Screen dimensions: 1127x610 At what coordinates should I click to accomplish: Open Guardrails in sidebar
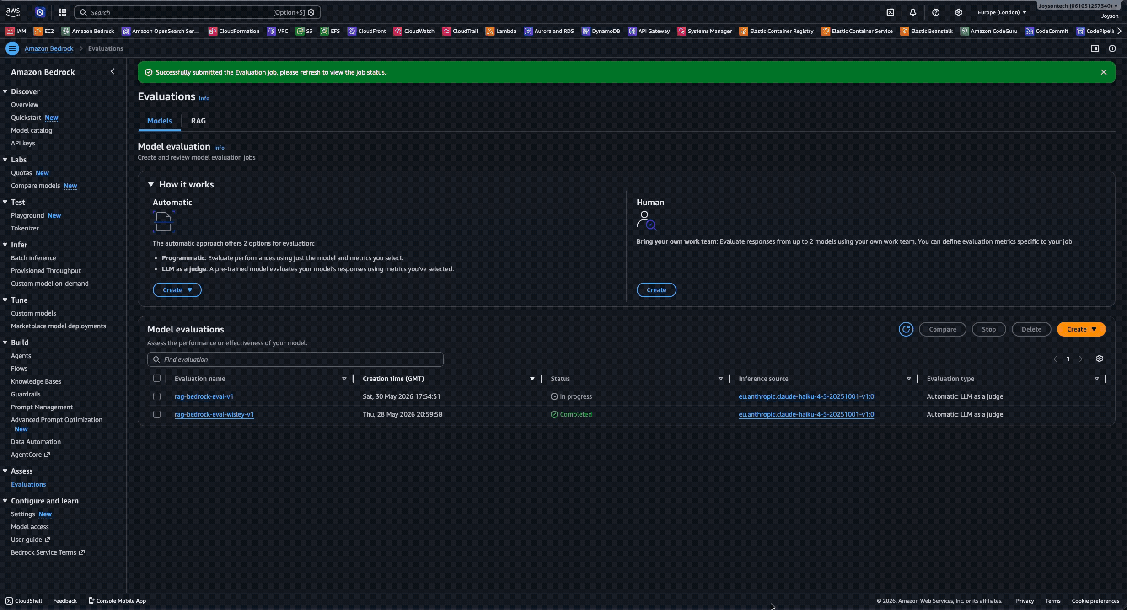[x=26, y=394]
